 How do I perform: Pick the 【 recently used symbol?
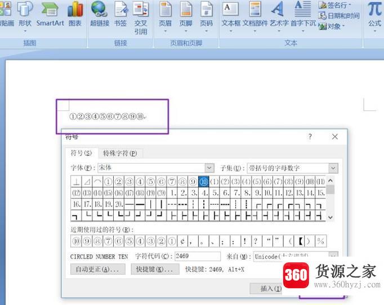(x=300, y=241)
